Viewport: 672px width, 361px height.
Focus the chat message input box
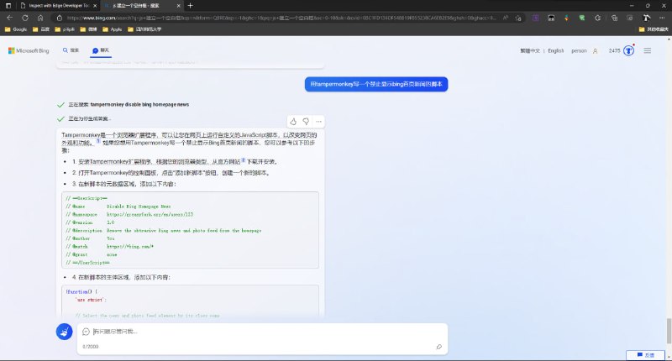(x=261, y=332)
